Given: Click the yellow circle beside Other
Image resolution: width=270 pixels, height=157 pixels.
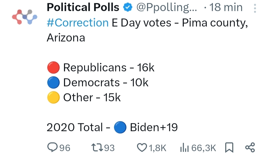Looking at the screenshot, I should click(53, 97).
